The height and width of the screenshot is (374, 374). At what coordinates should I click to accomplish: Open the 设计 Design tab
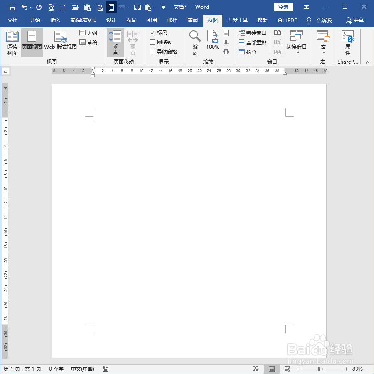coord(111,20)
